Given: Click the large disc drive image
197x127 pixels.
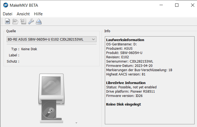Looking at the screenshot, I should 51,98.
